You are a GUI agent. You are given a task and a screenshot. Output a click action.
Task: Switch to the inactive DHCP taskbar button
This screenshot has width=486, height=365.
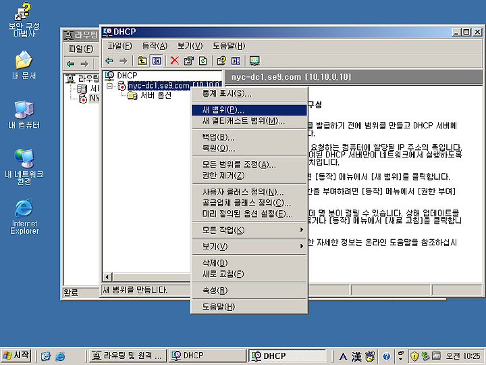pos(207,356)
